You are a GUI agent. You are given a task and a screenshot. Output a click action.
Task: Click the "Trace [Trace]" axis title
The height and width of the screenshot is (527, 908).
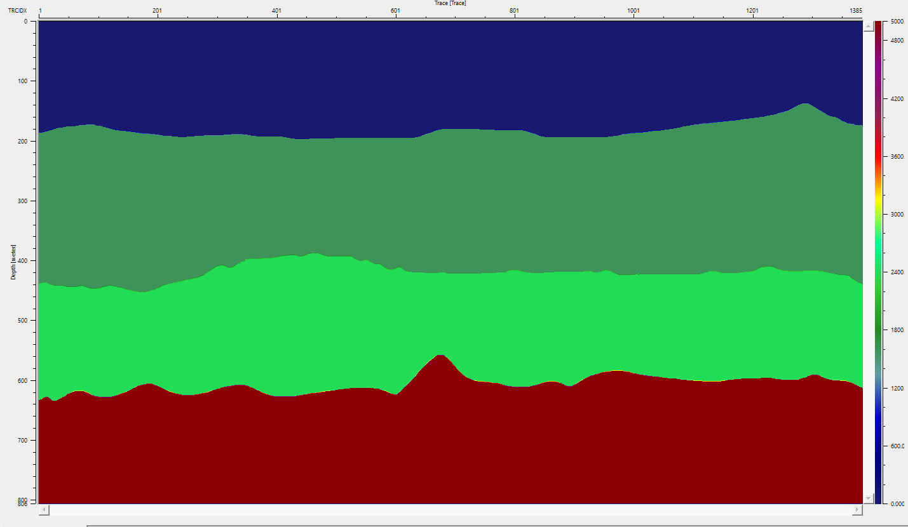(450, 3)
